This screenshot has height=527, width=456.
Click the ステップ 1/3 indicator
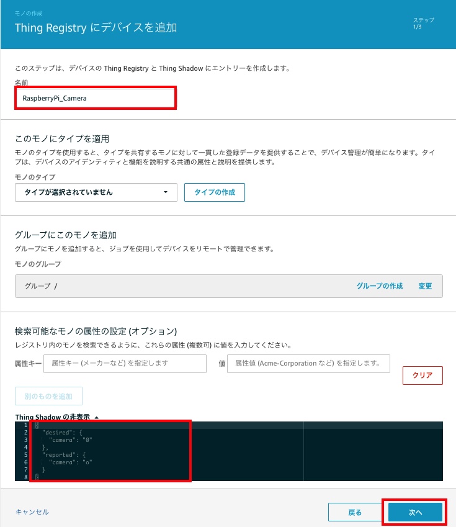423,23
